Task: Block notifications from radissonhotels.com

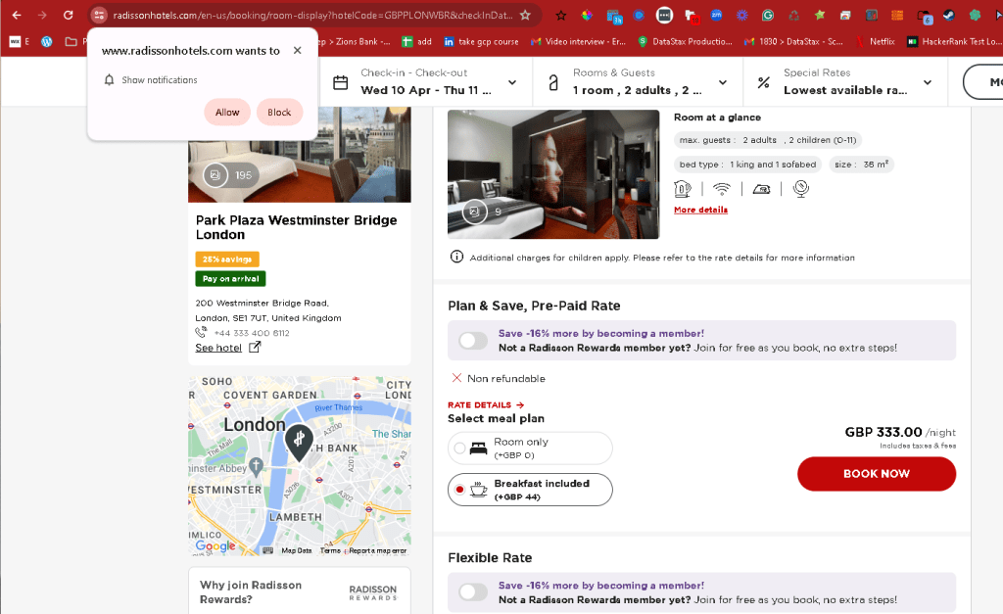Action: (279, 112)
